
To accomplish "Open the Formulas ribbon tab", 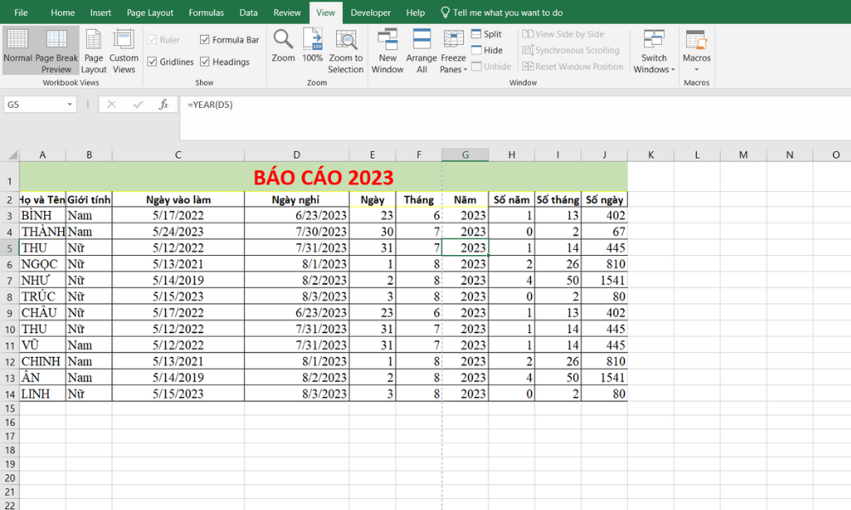I will pyautogui.click(x=206, y=13).
